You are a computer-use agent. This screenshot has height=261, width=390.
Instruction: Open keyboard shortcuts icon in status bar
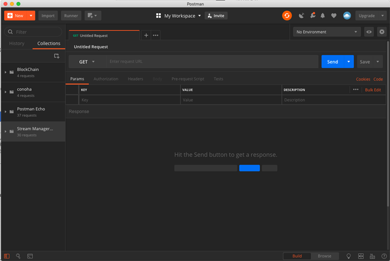click(x=372, y=256)
